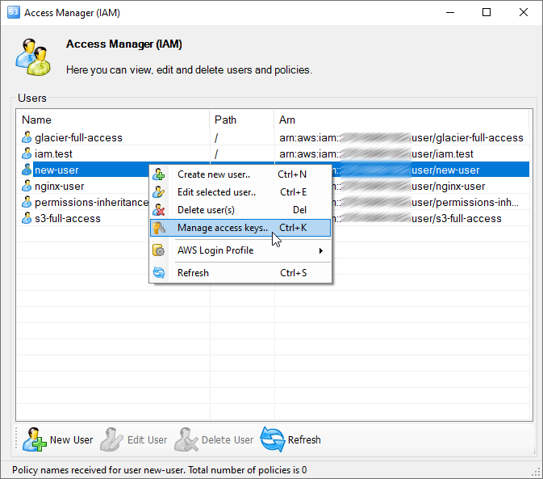This screenshot has height=479, width=543.
Task: Click the Delete User button label
Action: pyautogui.click(x=228, y=440)
